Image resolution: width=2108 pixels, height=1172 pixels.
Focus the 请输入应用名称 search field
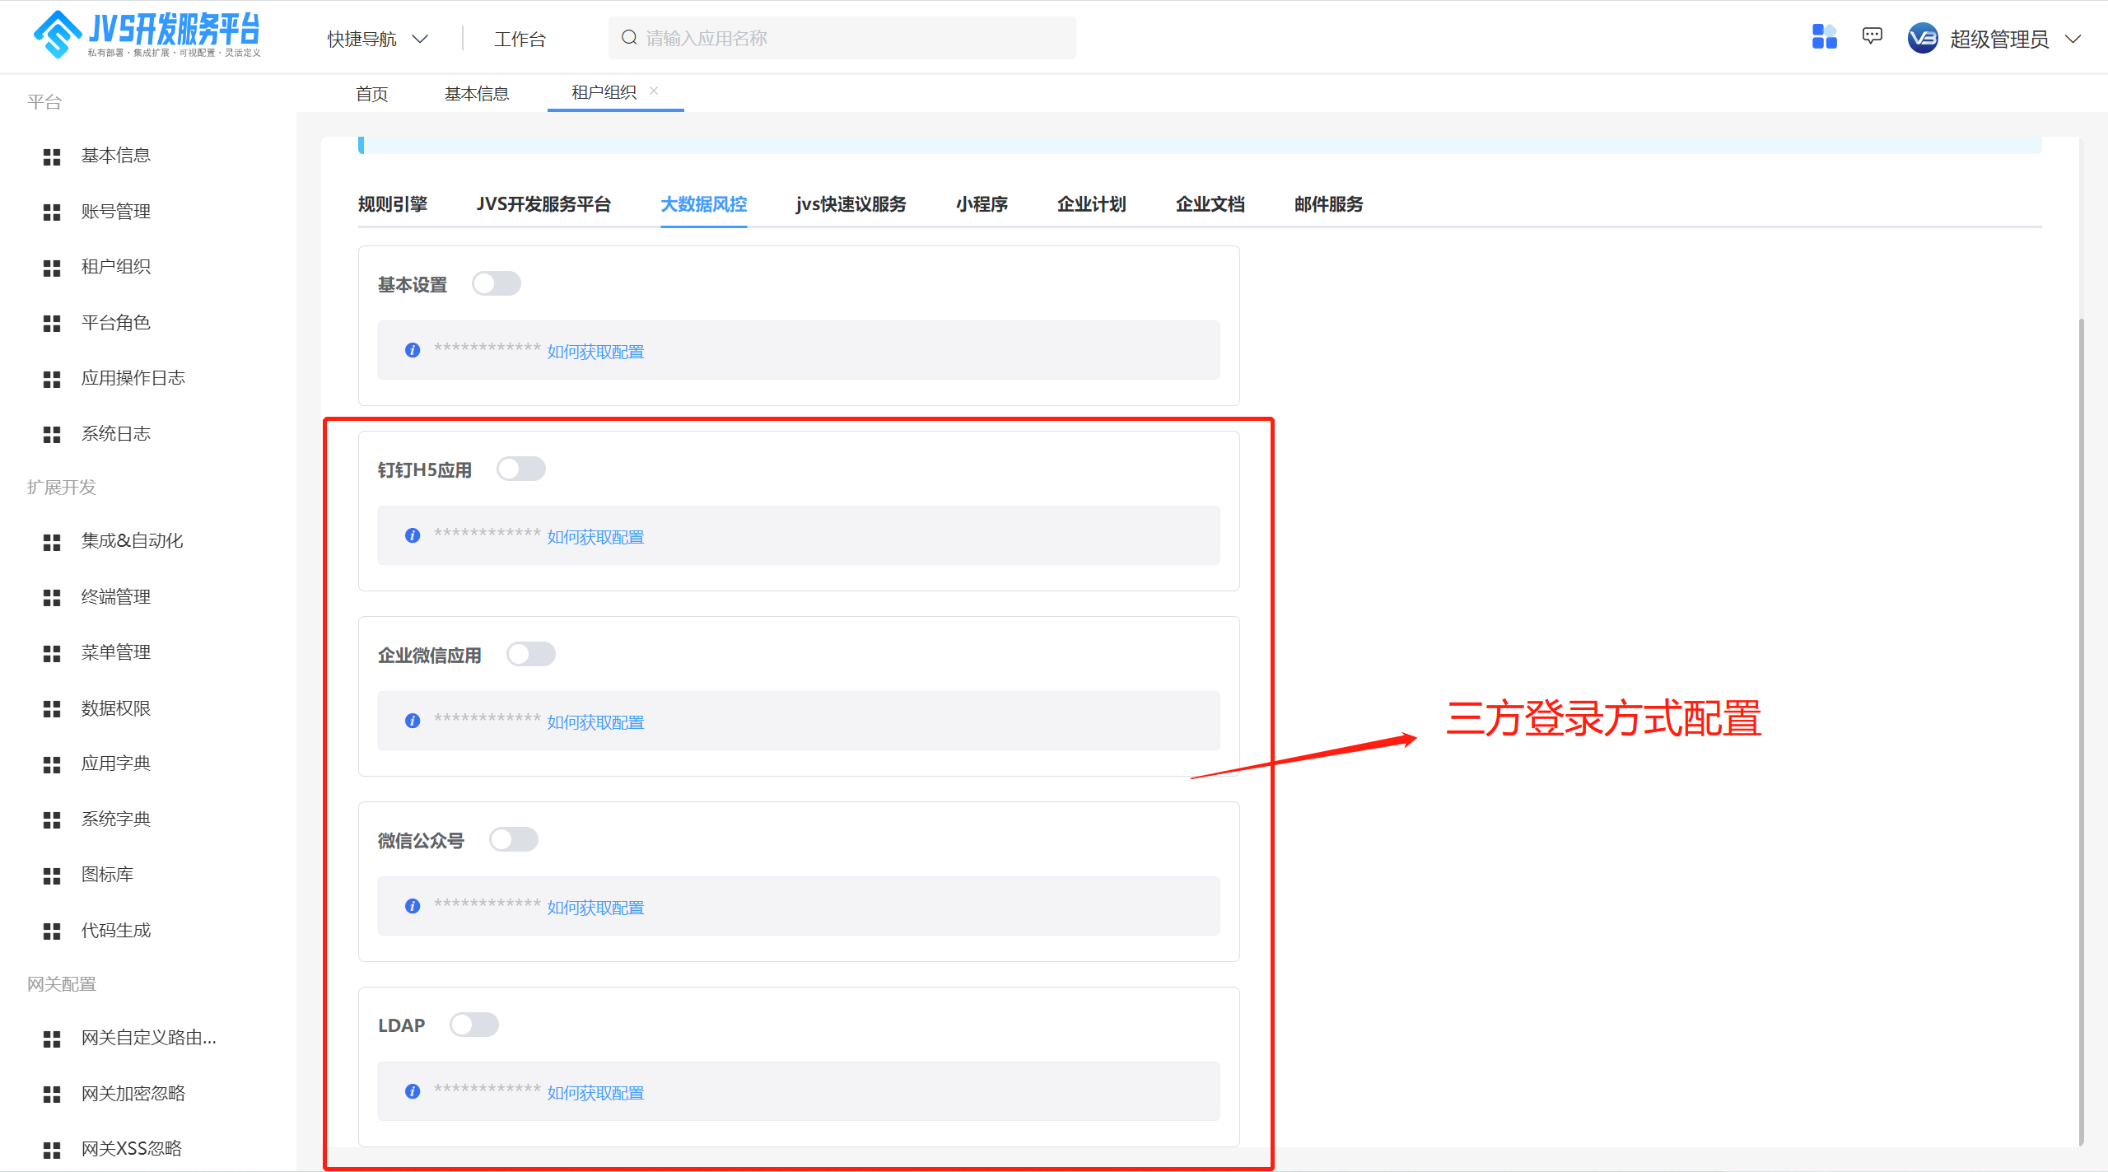pyautogui.click(x=842, y=38)
